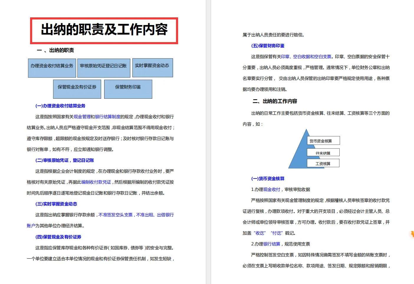
Task: Open the 银行结算制度 hyperlink
Action: (108, 117)
